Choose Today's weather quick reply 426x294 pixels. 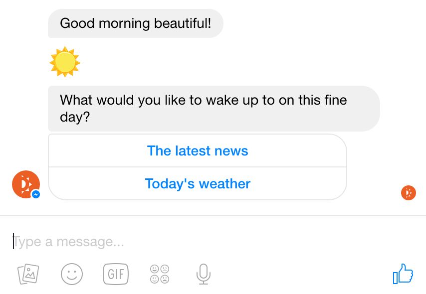point(197,183)
